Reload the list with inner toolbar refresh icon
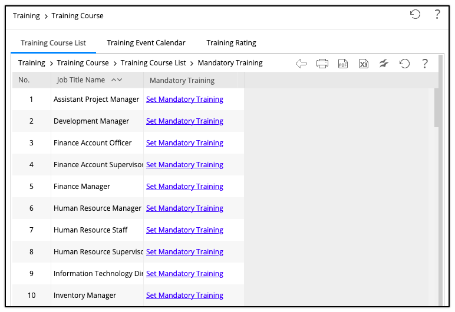 404,63
